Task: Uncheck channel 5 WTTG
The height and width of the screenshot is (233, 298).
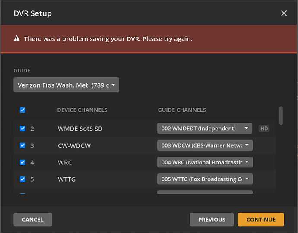Action: (x=22, y=179)
